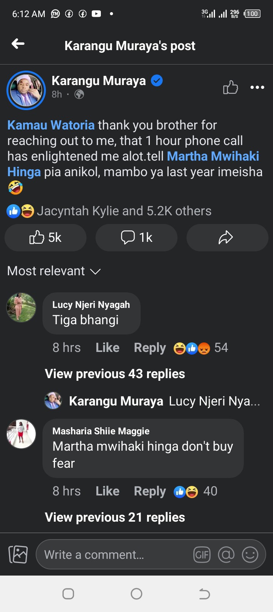The image size is (273, 612).
Task: Share the post using arrow button
Action: click(227, 238)
